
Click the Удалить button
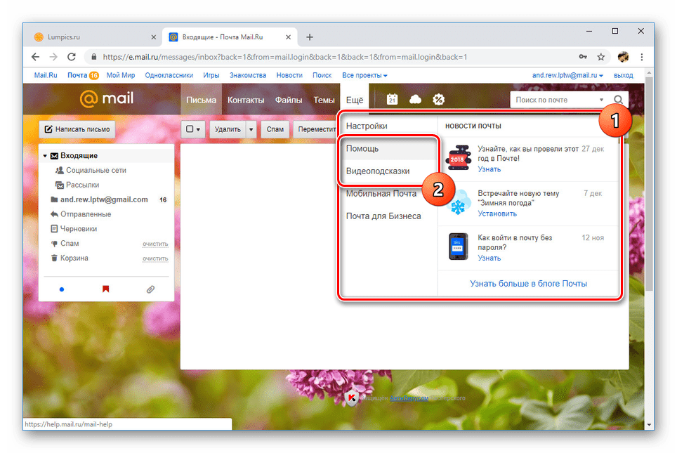click(228, 129)
